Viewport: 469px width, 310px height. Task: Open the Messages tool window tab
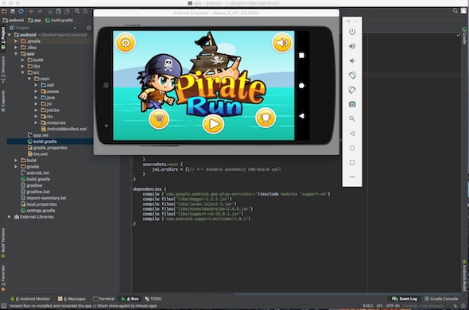coord(72,299)
